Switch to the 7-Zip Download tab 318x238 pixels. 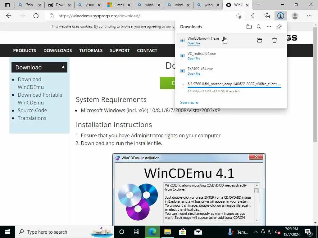click(59, 5)
